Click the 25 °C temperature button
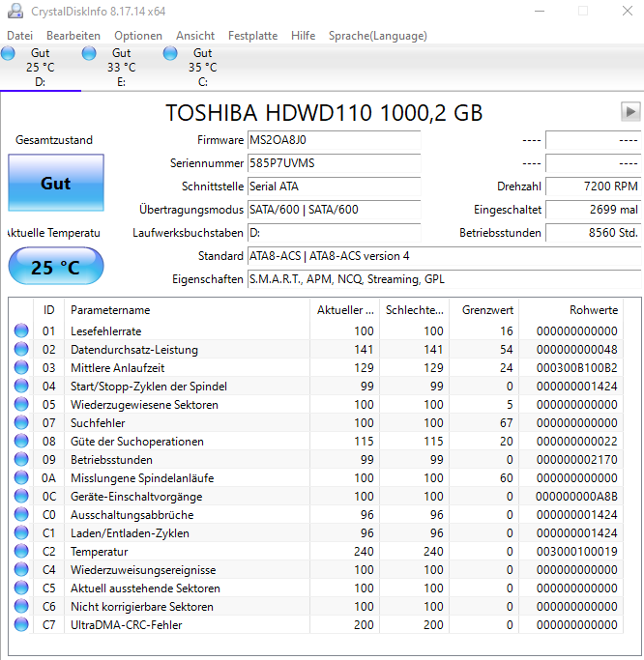 click(56, 267)
